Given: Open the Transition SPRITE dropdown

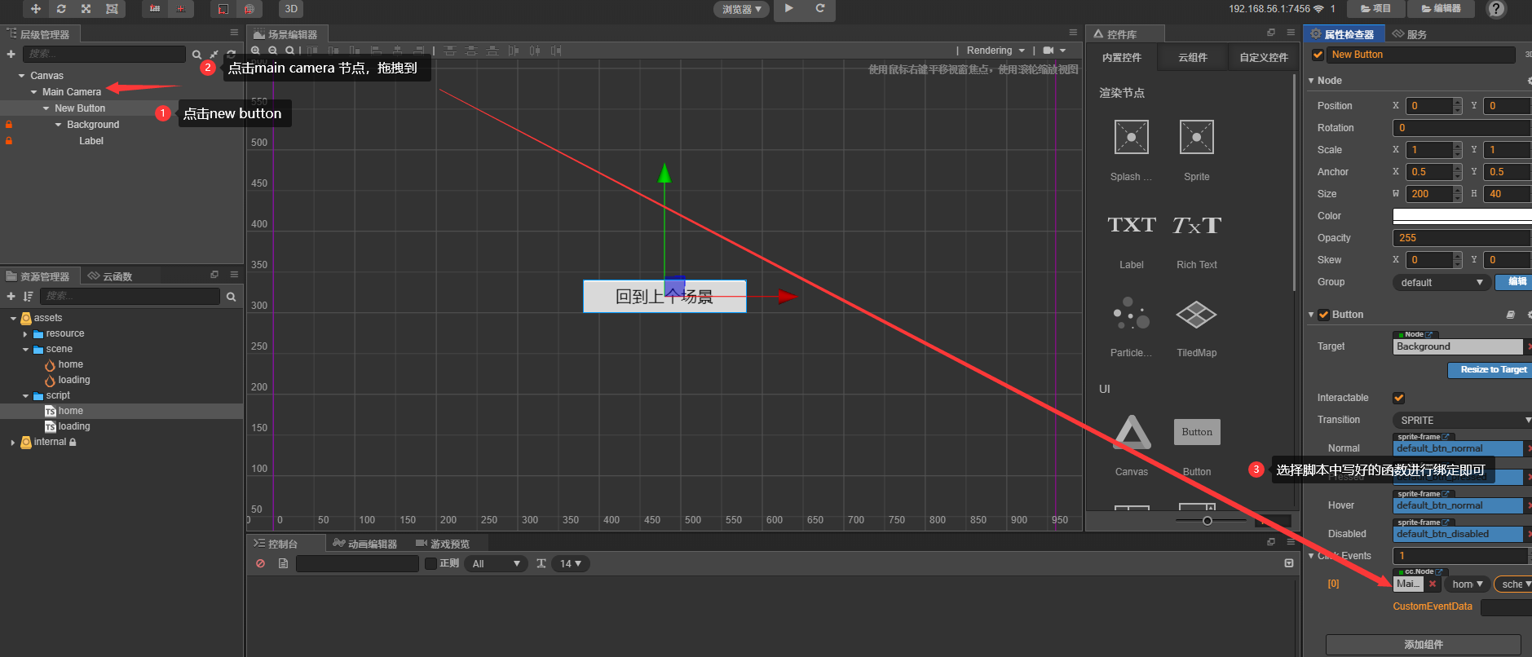Looking at the screenshot, I should tap(1462, 421).
